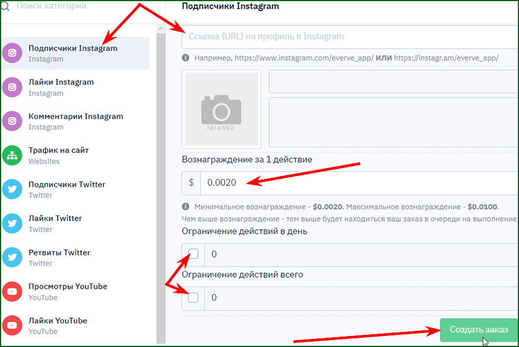Click the example URL https://instagr.am/everve_app/
The image size is (519, 347).
446,58
